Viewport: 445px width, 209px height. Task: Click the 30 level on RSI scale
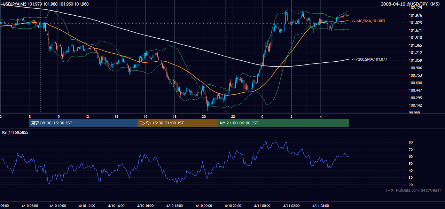(411, 177)
